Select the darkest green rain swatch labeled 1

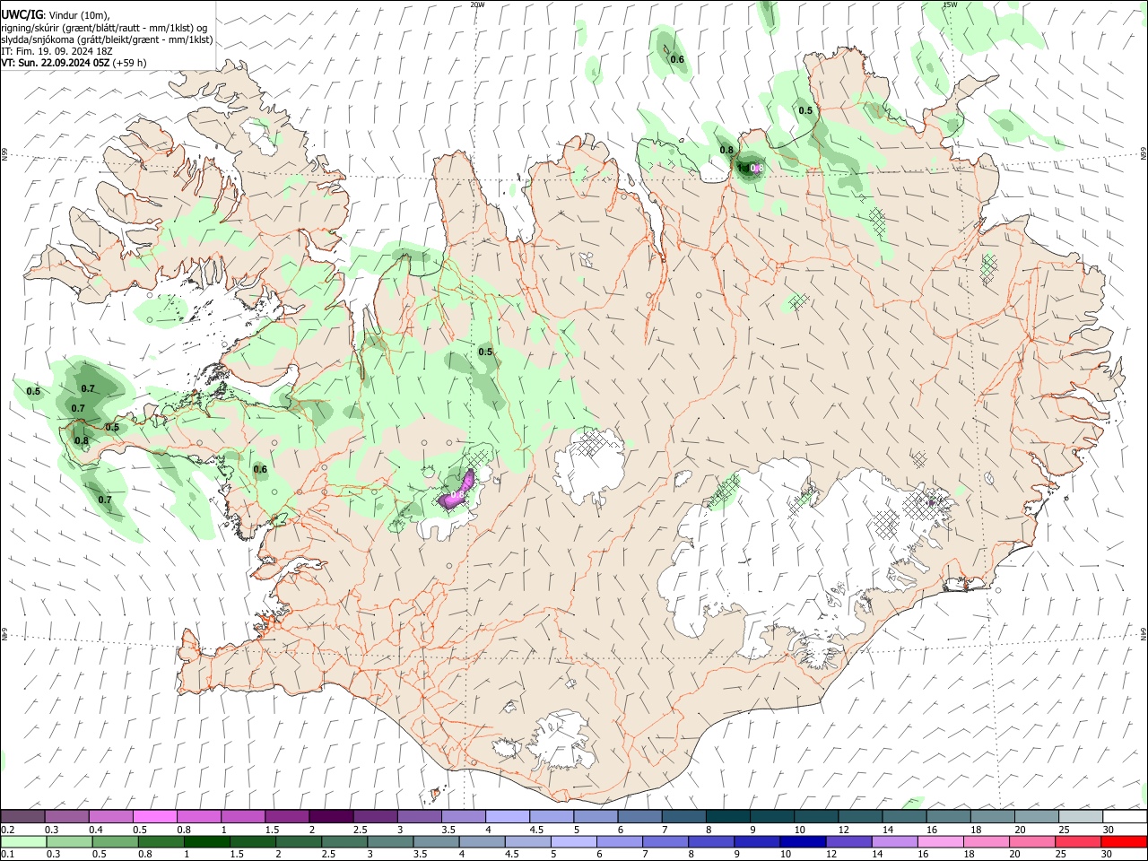(x=206, y=841)
